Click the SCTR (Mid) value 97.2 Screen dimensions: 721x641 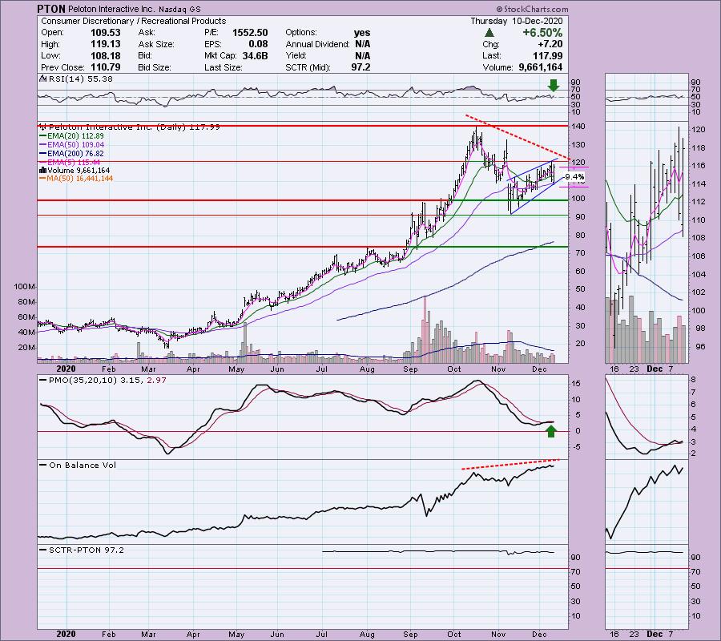pos(360,67)
